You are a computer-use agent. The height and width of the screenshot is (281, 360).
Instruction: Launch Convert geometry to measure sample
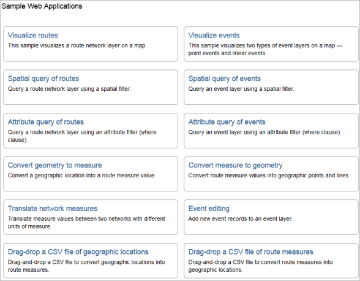coord(54,165)
